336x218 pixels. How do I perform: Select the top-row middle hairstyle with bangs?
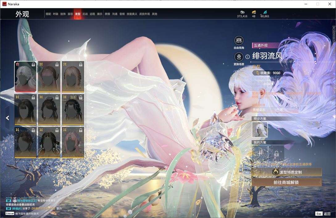pyautogui.click(x=49, y=77)
